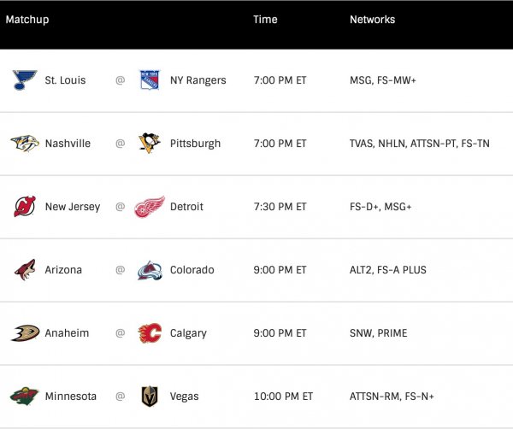The image size is (513, 429).
Task: Click the Colorado Avalanche logo
Action: pyautogui.click(x=150, y=270)
